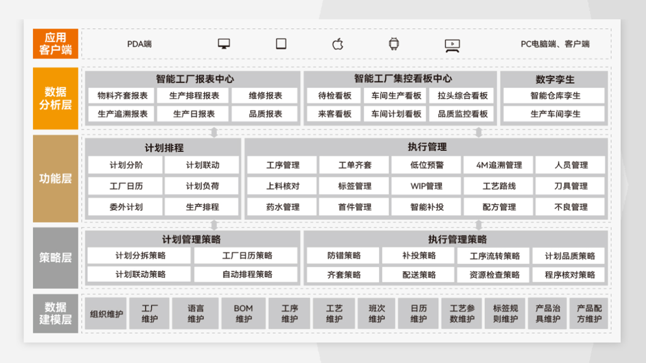Open the BOM维护 module
The height and width of the screenshot is (363, 646).
[x=243, y=313]
